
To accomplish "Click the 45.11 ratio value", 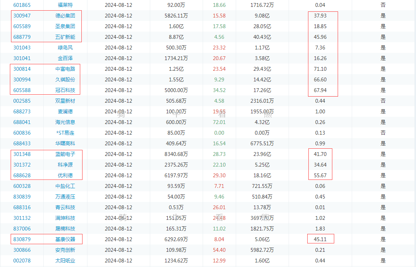I will click(x=320, y=239).
